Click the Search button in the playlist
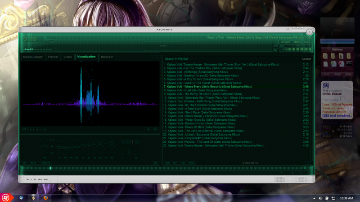 click(x=306, y=59)
